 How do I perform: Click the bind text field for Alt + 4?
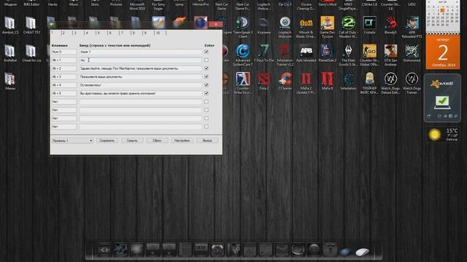click(x=140, y=85)
